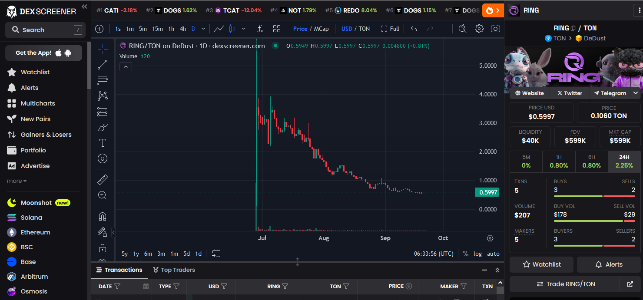Open the chart axis settings icon
Viewport: 643px width, 300px height.
490,238
